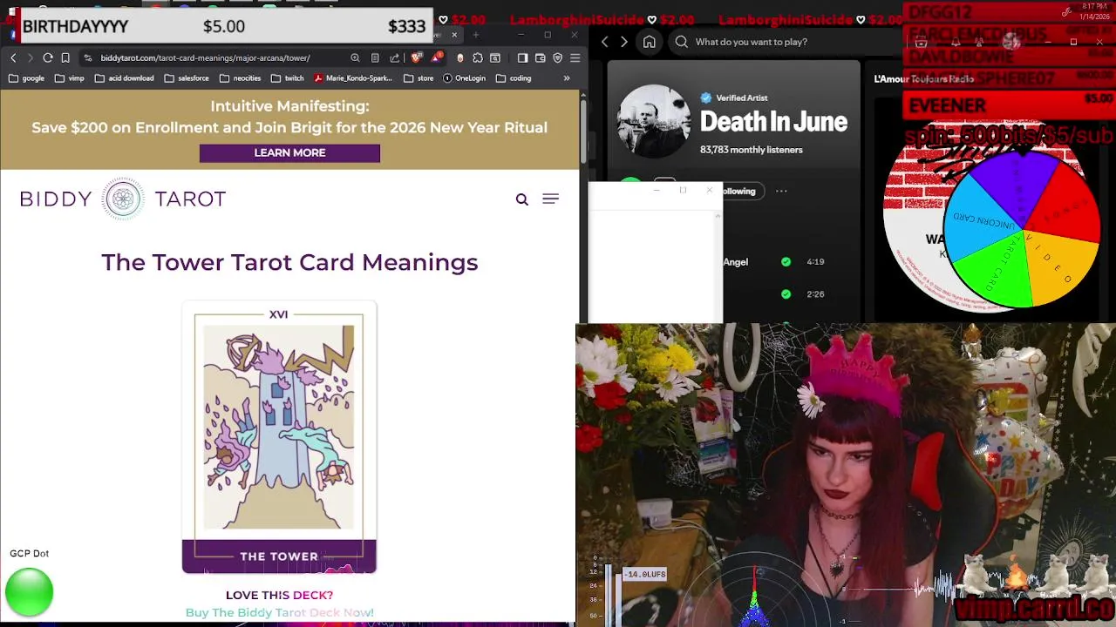Click the LEARN MORE banner button
Screen dimensions: 1116x627
coord(289,152)
